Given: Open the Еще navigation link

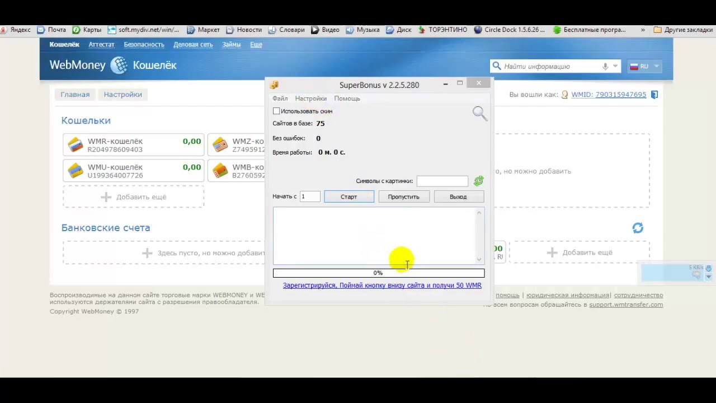Looking at the screenshot, I should (x=256, y=44).
